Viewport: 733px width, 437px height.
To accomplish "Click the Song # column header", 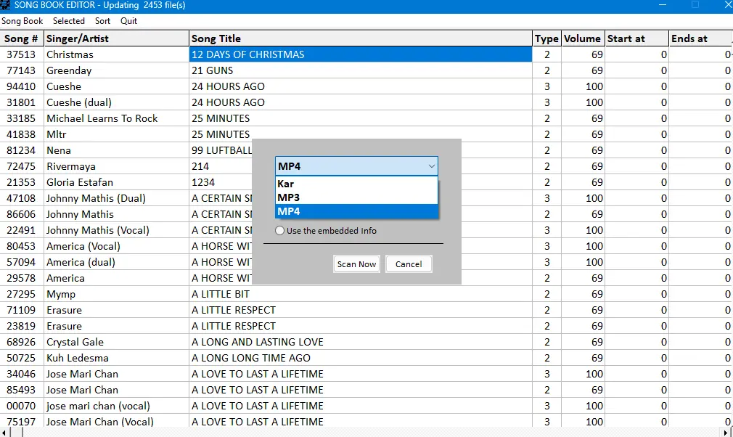I will pos(22,38).
